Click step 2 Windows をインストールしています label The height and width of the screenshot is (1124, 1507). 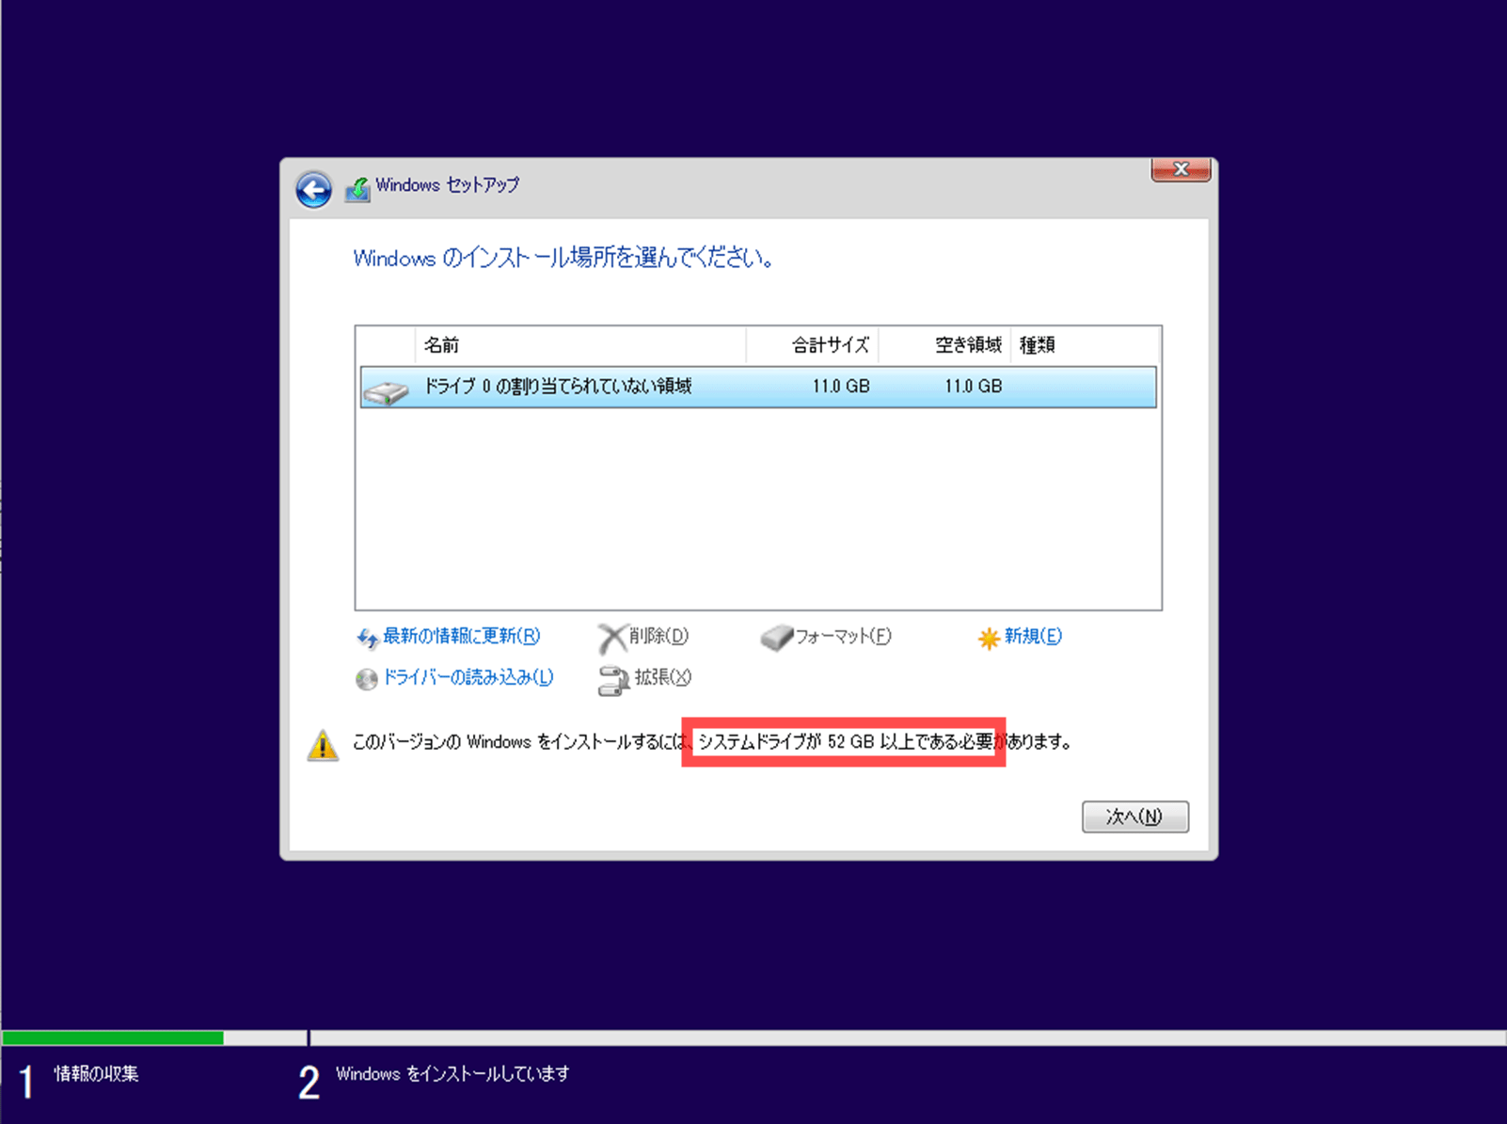click(452, 1073)
